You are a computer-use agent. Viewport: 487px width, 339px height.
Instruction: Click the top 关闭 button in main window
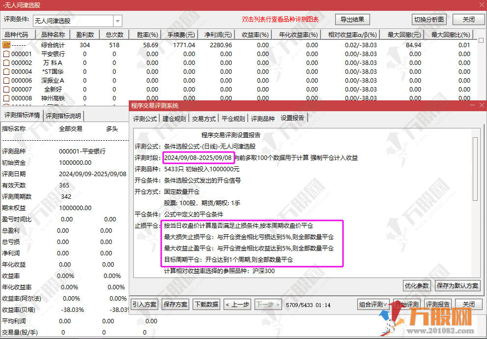point(469,19)
